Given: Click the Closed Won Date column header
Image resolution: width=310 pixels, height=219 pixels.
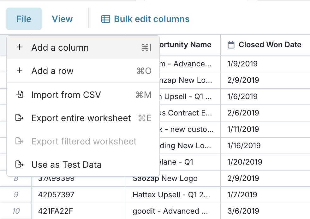Looking at the screenshot, I should pos(265,45).
